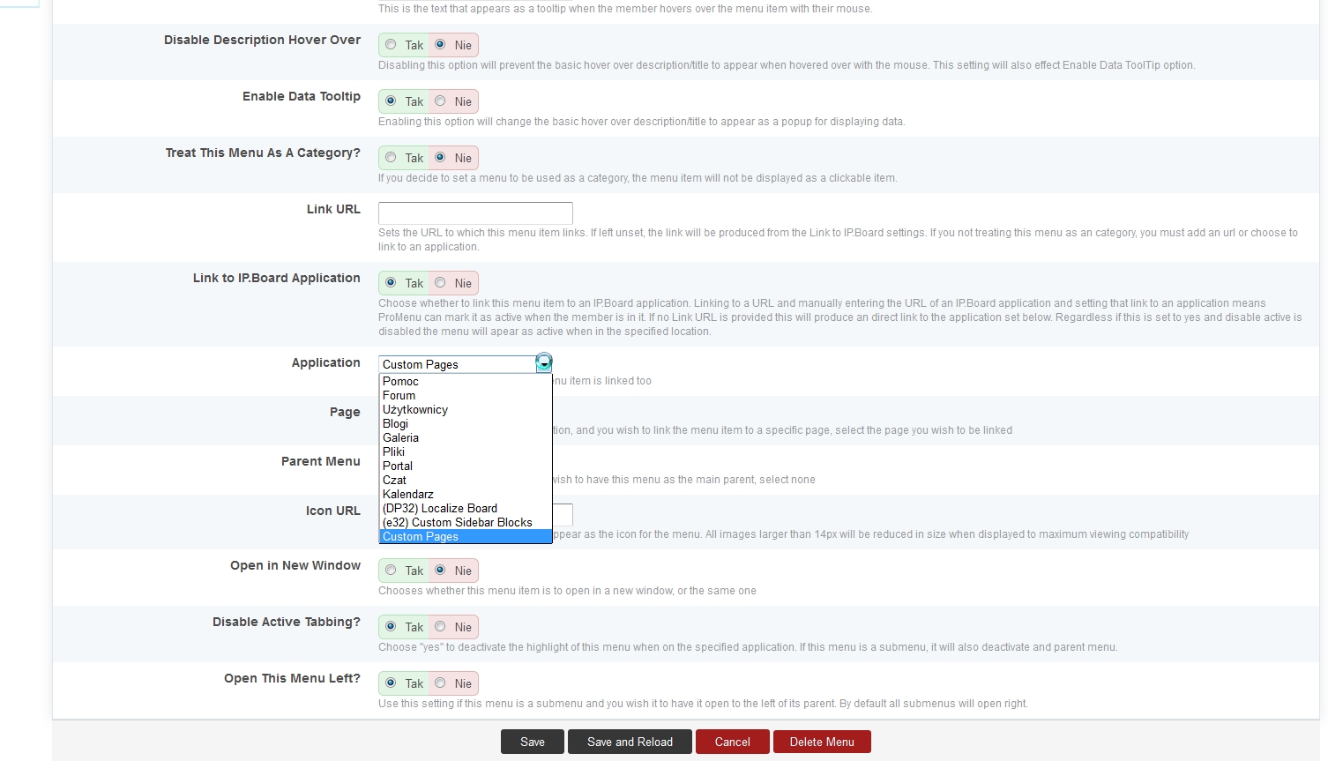The height and width of the screenshot is (761, 1328).
Task: Set Link to IP.Board Application to Nie
Action: (440, 283)
